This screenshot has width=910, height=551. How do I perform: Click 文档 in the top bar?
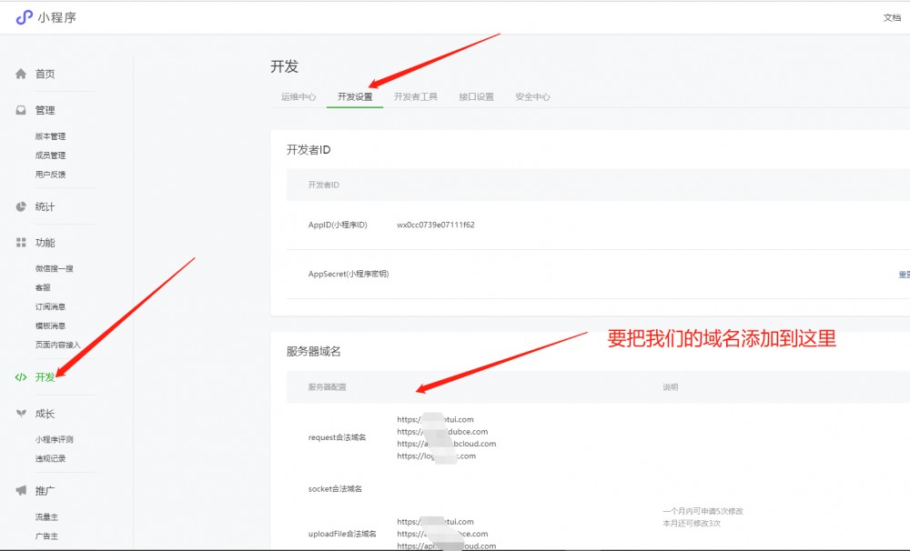[x=893, y=16]
